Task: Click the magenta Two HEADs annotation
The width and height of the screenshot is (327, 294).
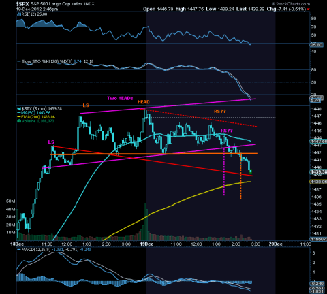Action: (120, 98)
